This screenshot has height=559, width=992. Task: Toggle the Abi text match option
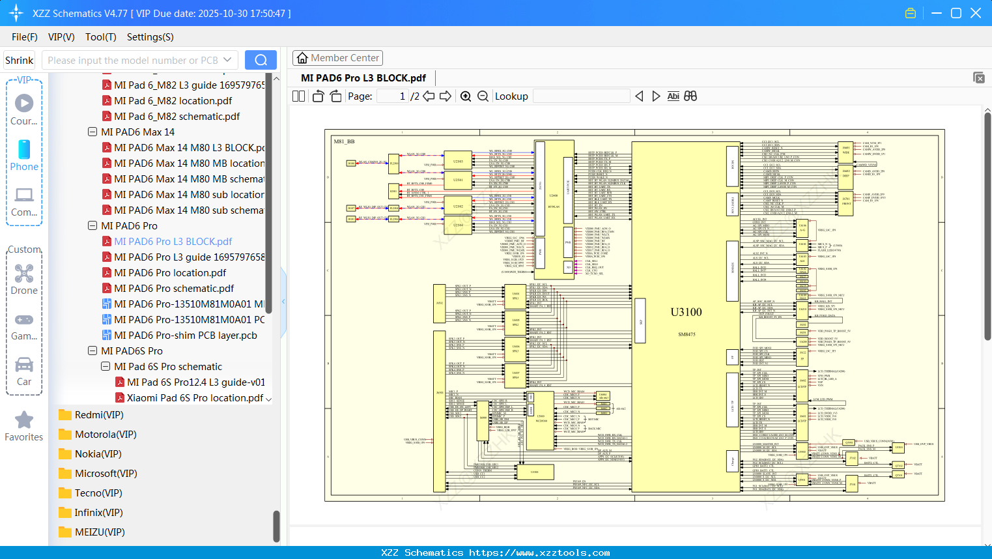point(673,96)
